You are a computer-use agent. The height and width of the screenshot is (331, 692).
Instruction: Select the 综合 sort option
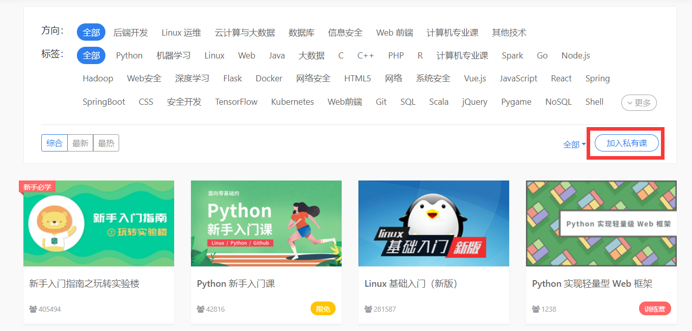pos(54,143)
